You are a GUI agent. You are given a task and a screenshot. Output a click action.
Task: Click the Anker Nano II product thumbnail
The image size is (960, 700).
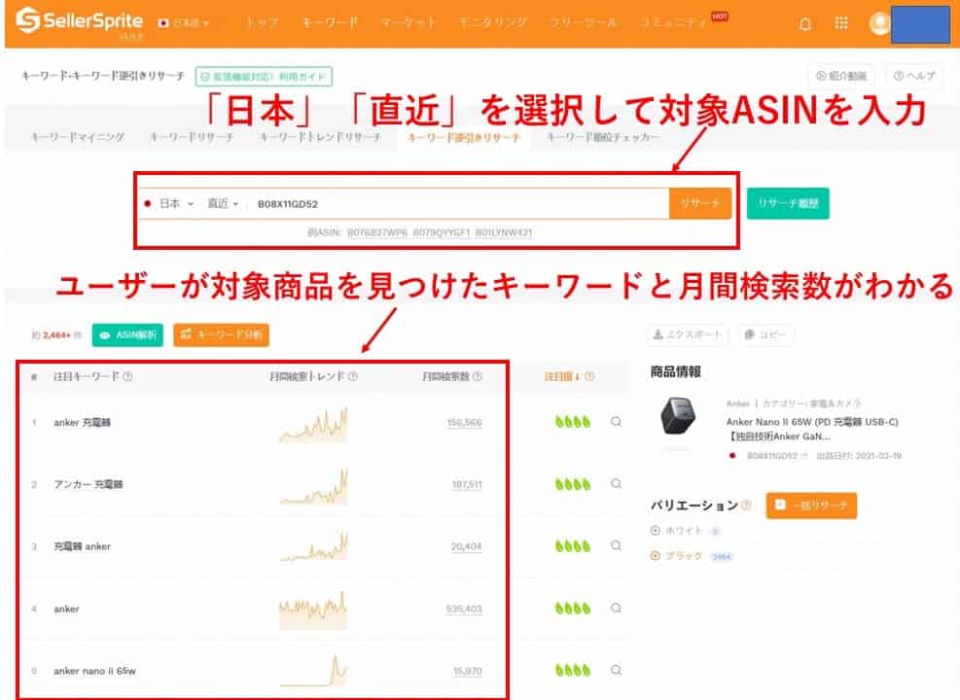678,417
